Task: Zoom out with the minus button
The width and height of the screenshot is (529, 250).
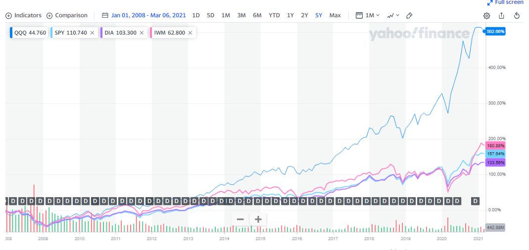Action: (240, 220)
